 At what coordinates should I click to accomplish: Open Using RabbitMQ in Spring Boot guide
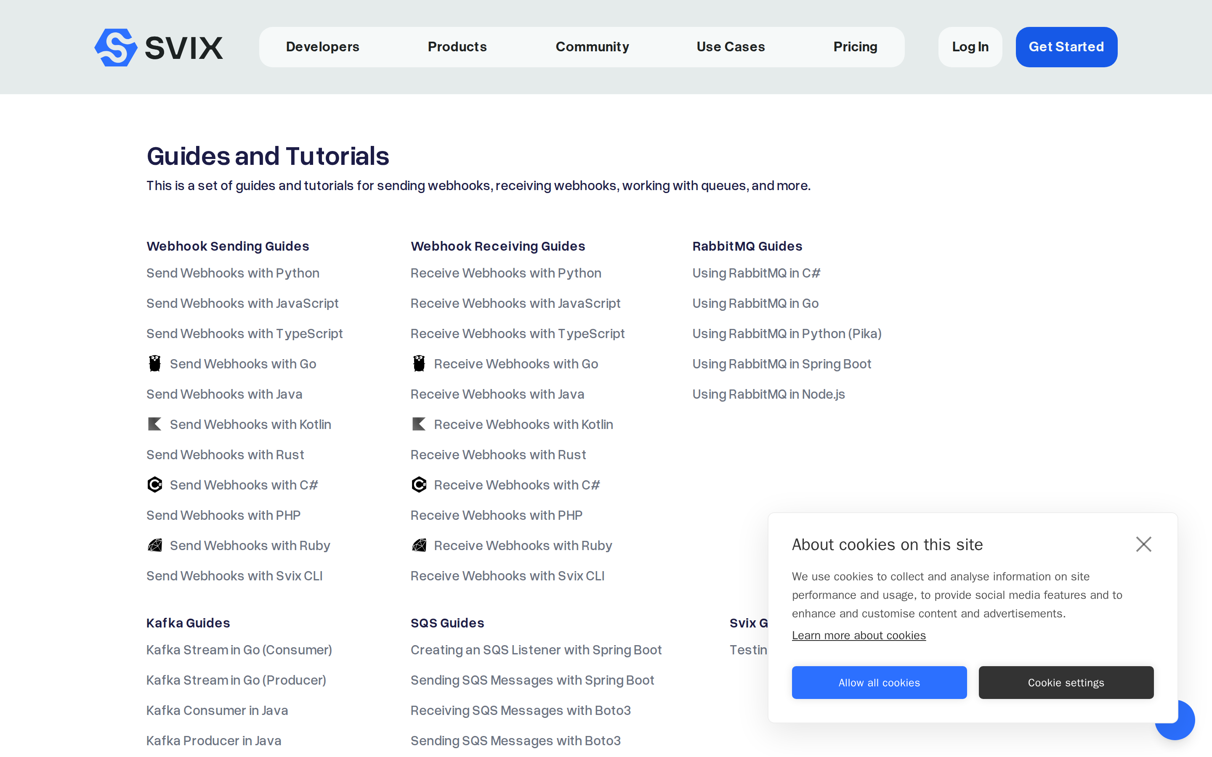tap(782, 364)
